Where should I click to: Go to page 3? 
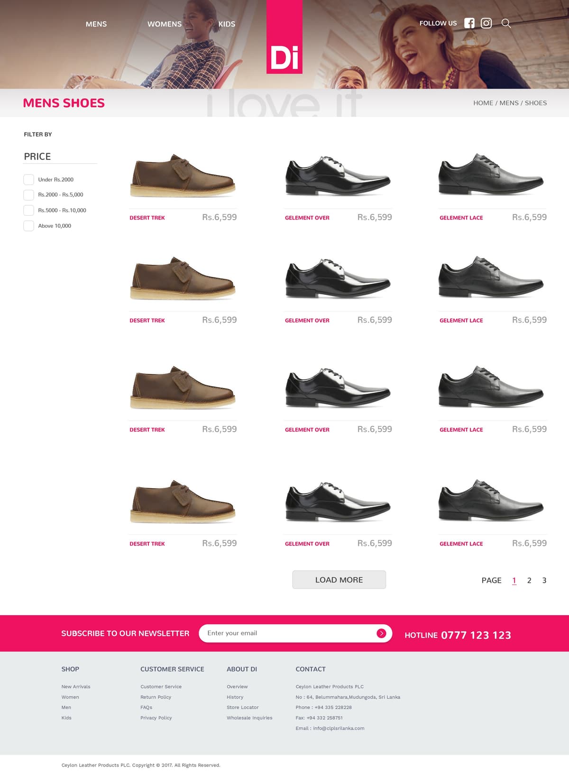coord(544,581)
